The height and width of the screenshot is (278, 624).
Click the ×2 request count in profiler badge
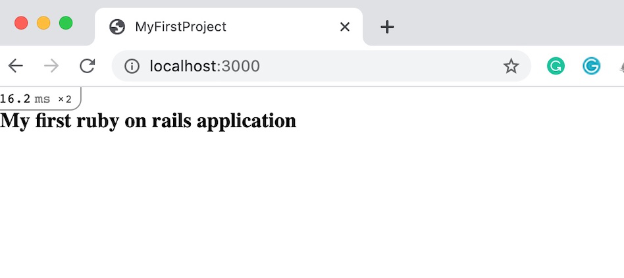[65, 99]
